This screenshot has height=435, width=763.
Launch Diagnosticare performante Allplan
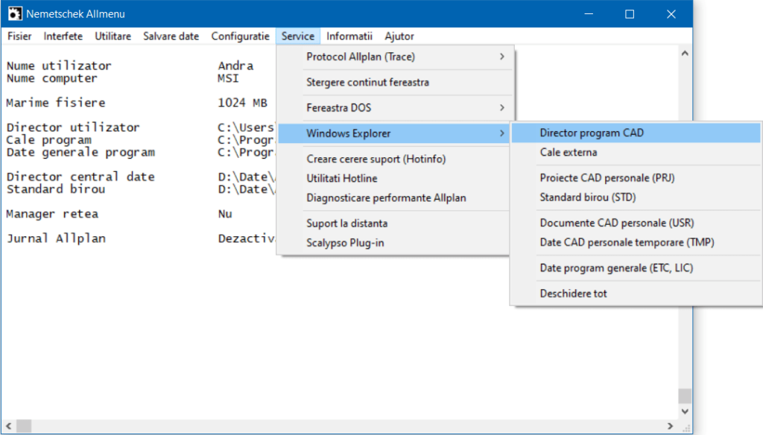(395, 198)
